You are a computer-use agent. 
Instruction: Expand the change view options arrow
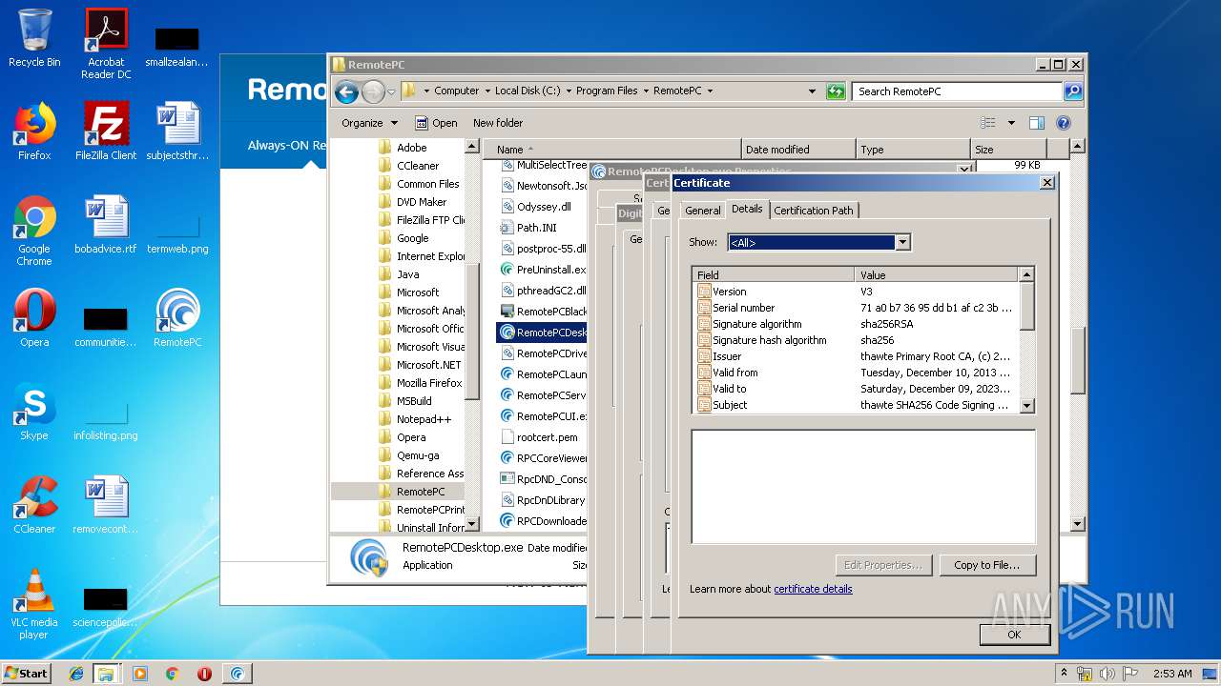[x=1011, y=123]
